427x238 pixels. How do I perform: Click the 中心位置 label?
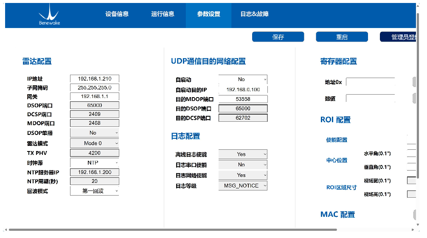tap(337, 160)
